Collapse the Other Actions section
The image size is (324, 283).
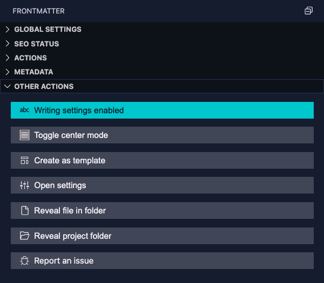44,86
